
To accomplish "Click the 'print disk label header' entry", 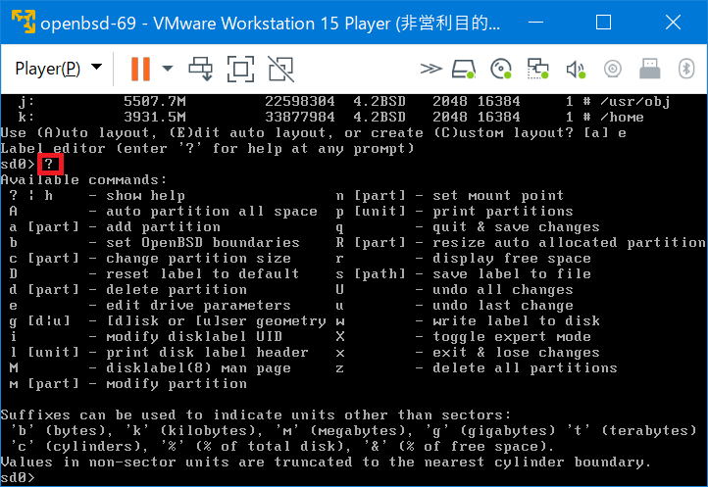I will [207, 353].
